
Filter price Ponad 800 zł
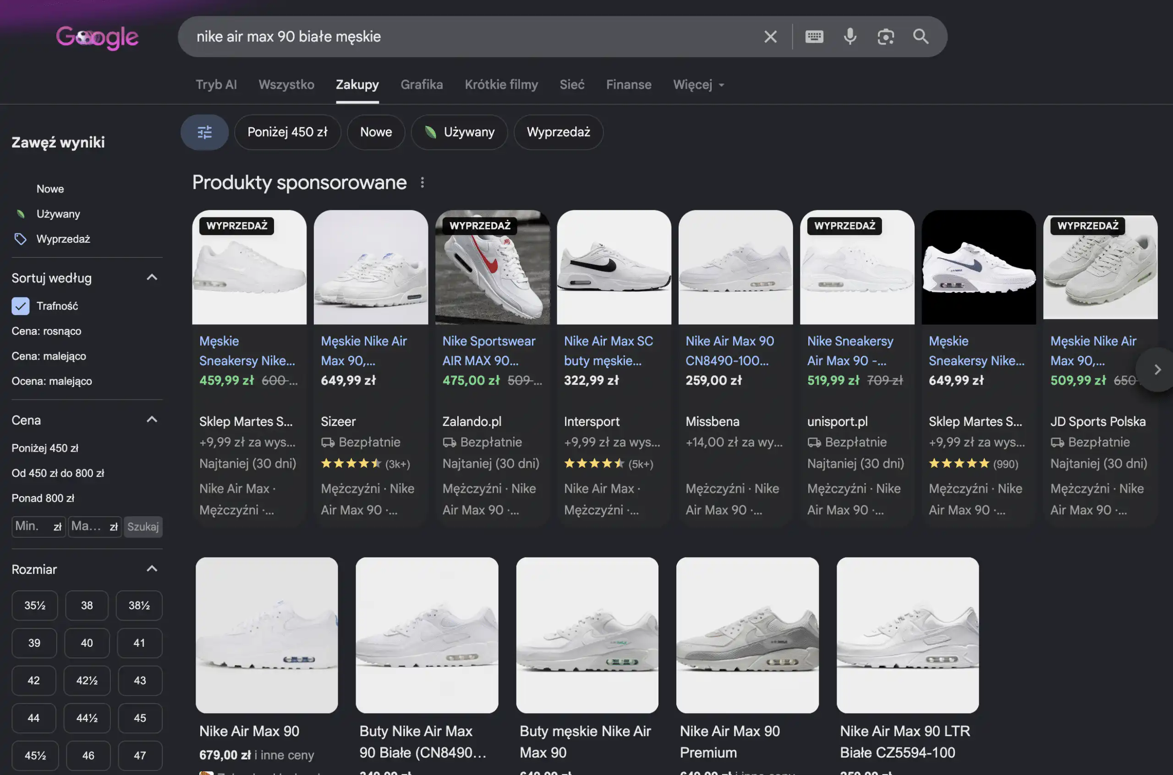(x=43, y=498)
